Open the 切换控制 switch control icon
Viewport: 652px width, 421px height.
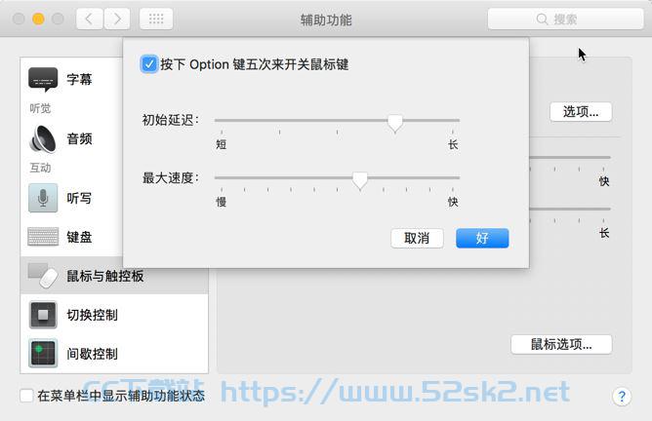click(x=43, y=315)
